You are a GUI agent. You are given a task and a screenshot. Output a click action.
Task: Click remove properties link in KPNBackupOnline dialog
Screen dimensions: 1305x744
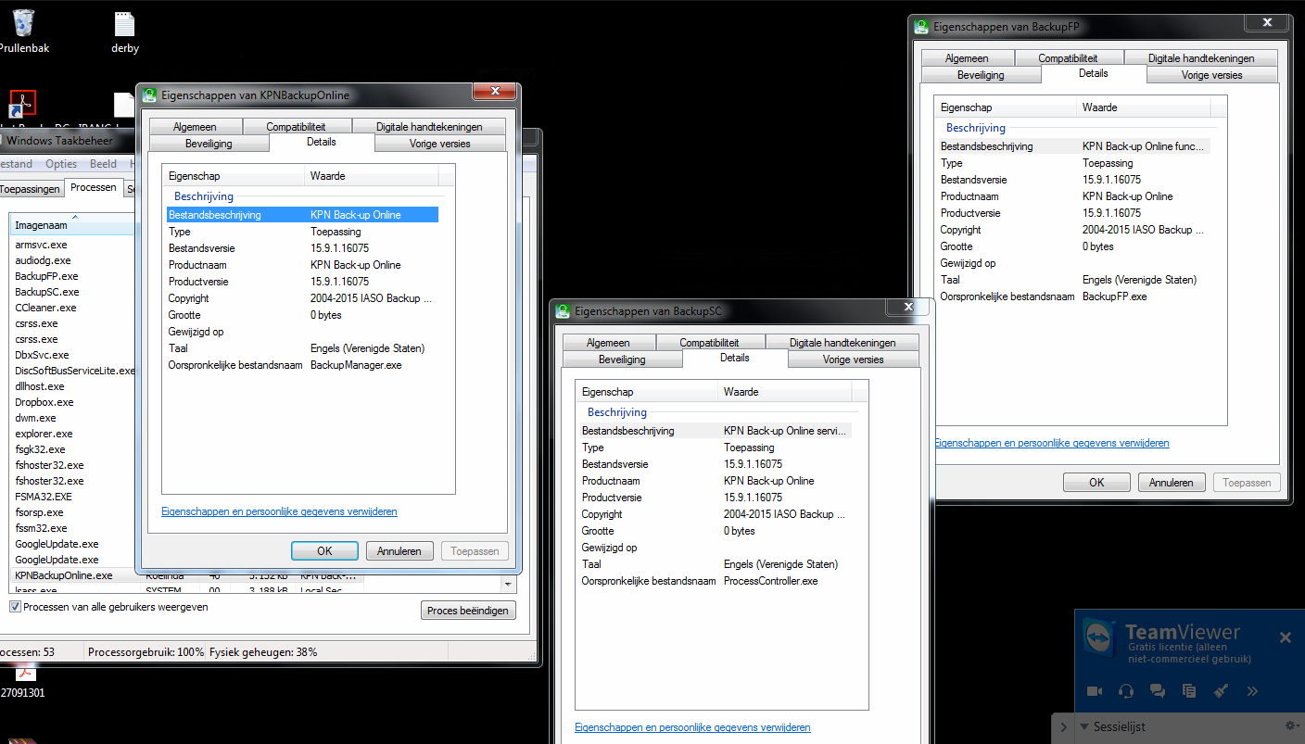(x=279, y=511)
